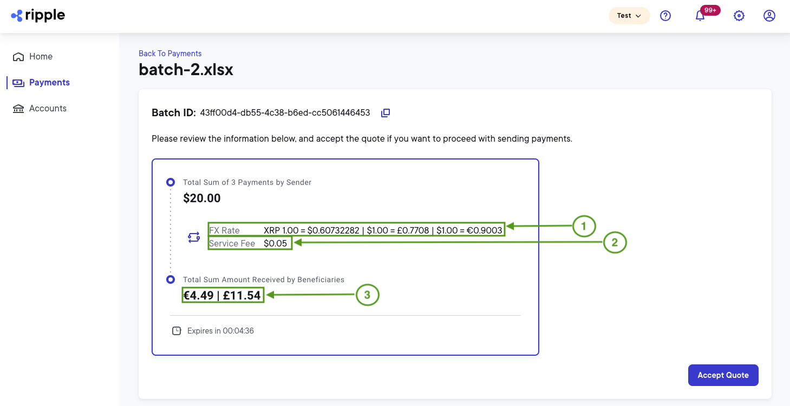This screenshot has width=790, height=406.
Task: Click the Payments card icon in sidebar
Action: (x=18, y=82)
